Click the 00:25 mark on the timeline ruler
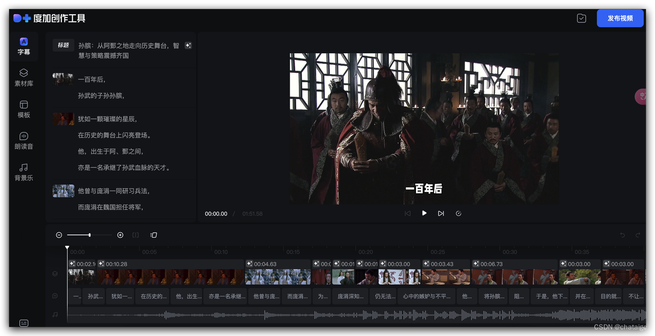The image size is (655, 336). click(438, 252)
